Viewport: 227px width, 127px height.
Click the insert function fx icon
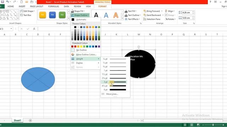pyautogui.click(x=34, y=29)
